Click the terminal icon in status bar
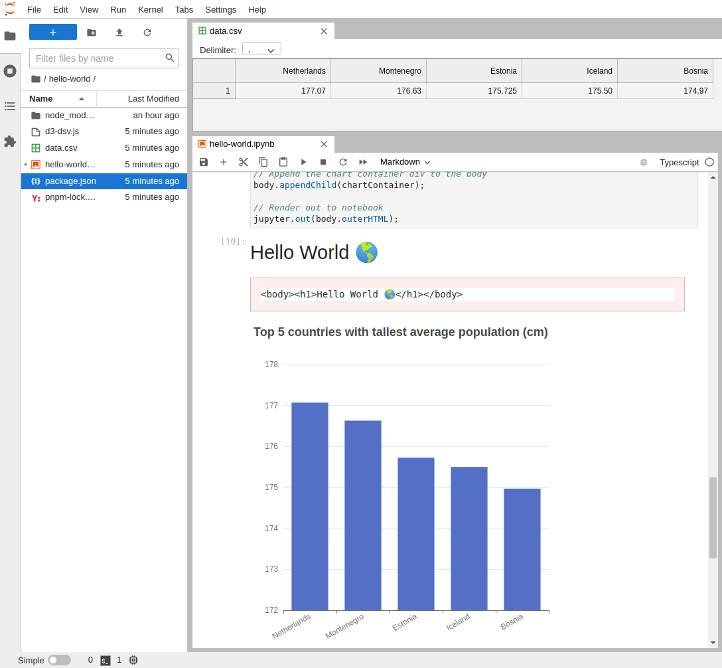 click(x=106, y=660)
